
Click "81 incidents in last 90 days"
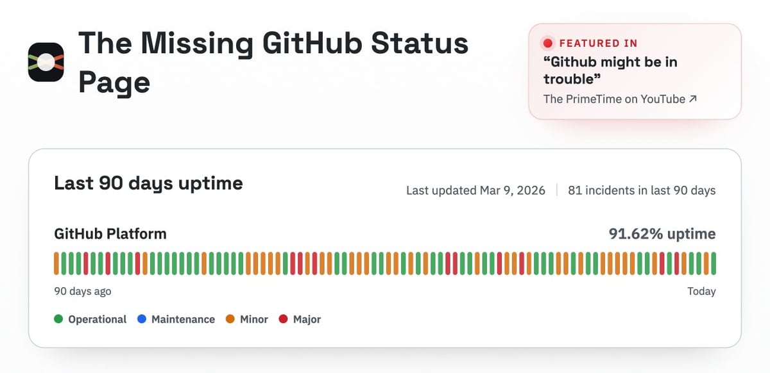642,190
